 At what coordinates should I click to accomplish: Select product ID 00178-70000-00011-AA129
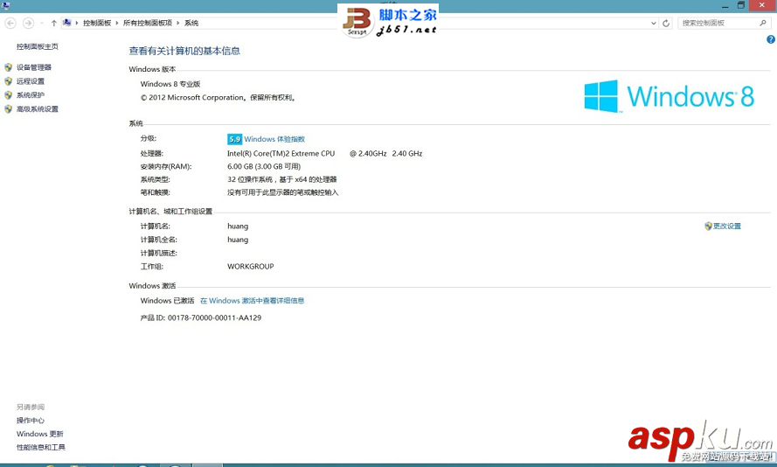pos(214,317)
